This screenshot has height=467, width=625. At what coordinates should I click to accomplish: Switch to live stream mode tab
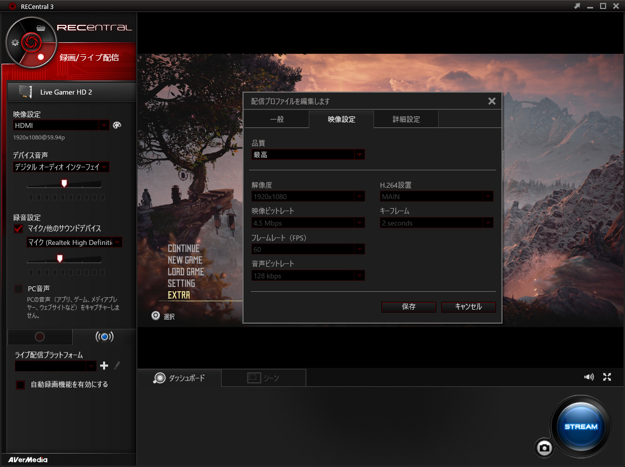click(x=104, y=337)
